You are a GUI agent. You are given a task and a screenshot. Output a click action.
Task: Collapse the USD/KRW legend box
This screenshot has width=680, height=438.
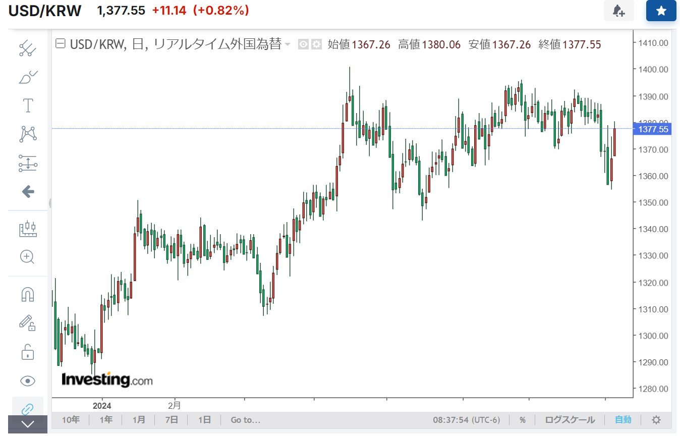[x=60, y=44]
